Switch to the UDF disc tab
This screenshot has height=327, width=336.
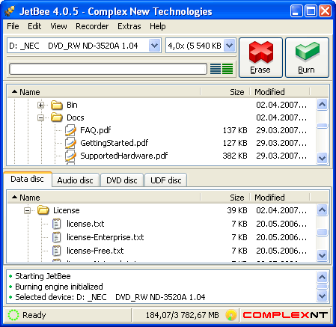[x=166, y=180]
